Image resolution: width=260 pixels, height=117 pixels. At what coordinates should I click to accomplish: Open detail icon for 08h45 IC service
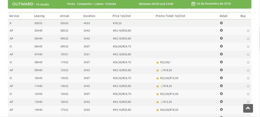[221, 62]
